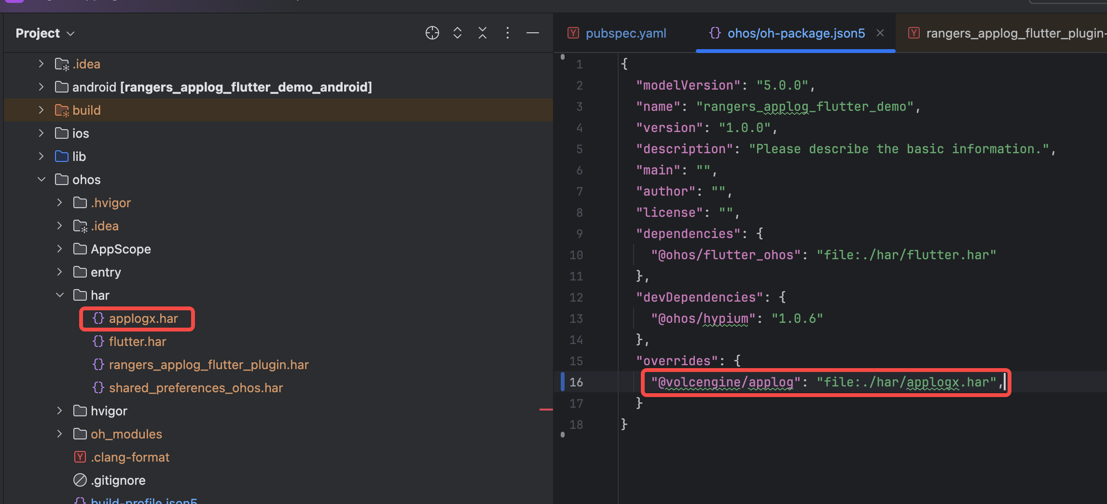Expand the build folder
This screenshot has height=504, width=1107.
pyautogui.click(x=41, y=110)
